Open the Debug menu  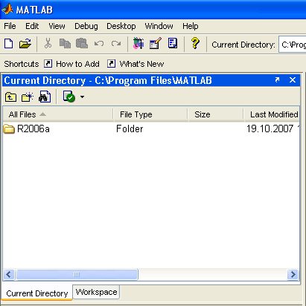[86, 26]
